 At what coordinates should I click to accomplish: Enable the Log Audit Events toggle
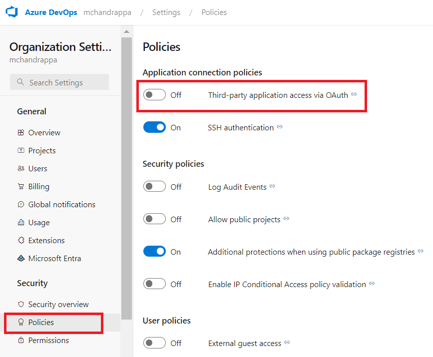(x=154, y=186)
